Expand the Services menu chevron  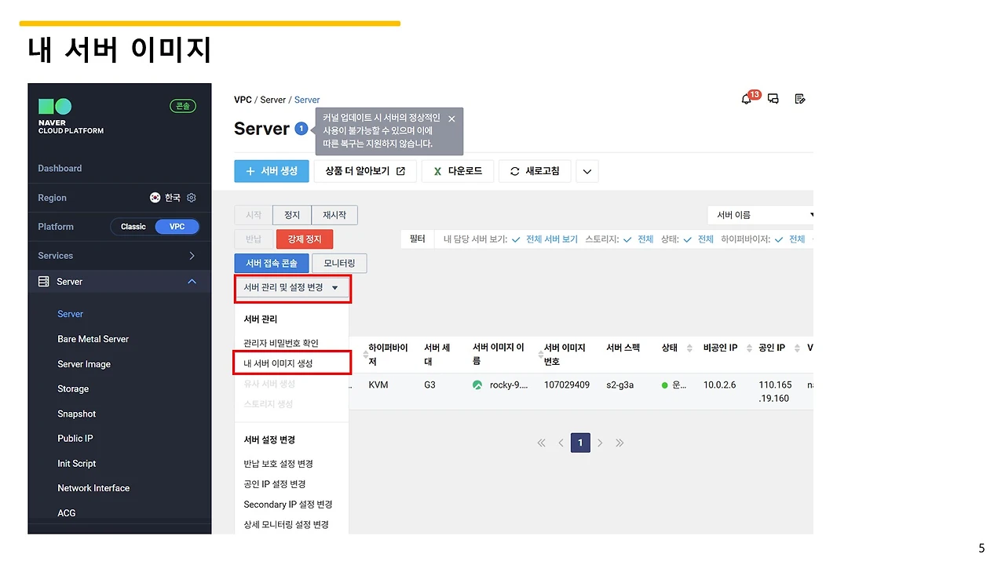(x=192, y=256)
